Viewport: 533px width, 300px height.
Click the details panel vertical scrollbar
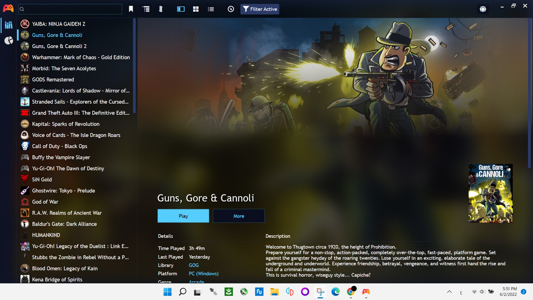(x=529, y=93)
